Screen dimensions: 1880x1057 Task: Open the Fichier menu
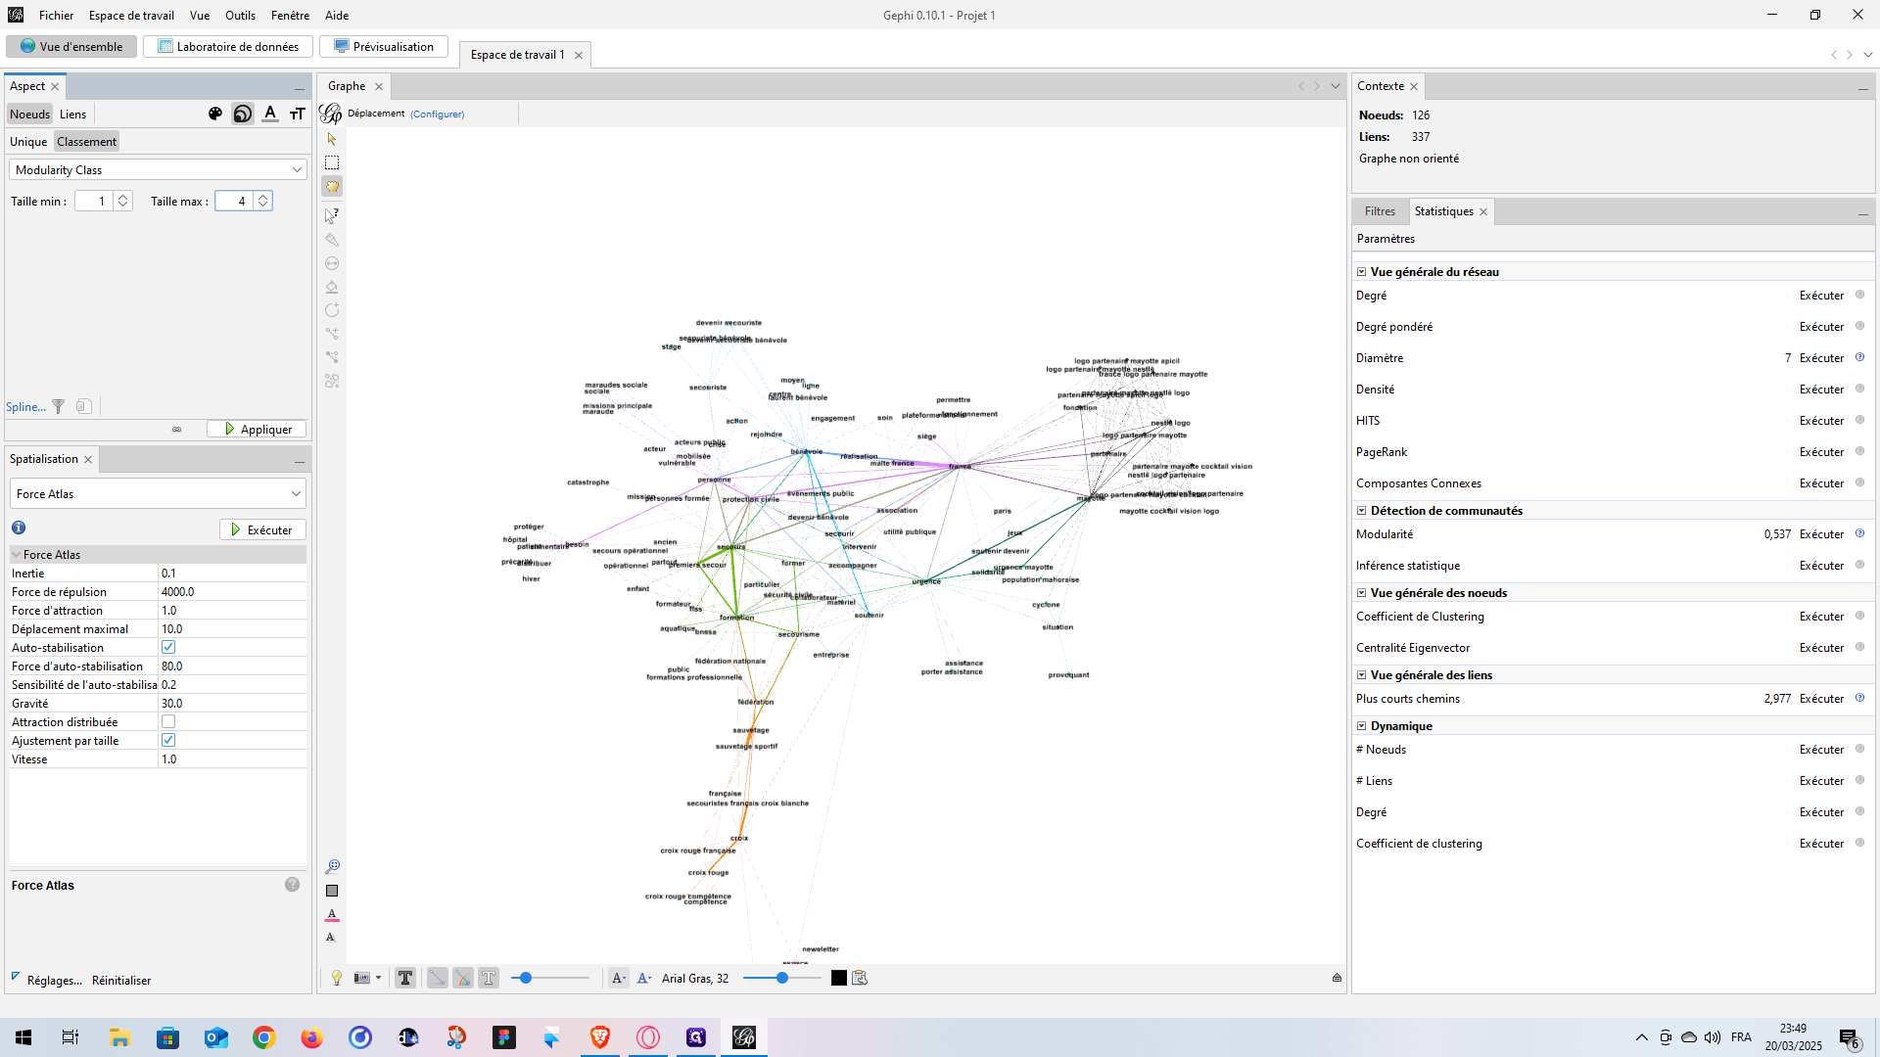click(x=56, y=15)
